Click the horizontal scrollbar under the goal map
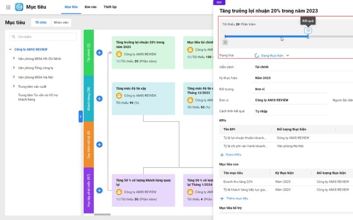The image size is (353, 220). pos(102,214)
